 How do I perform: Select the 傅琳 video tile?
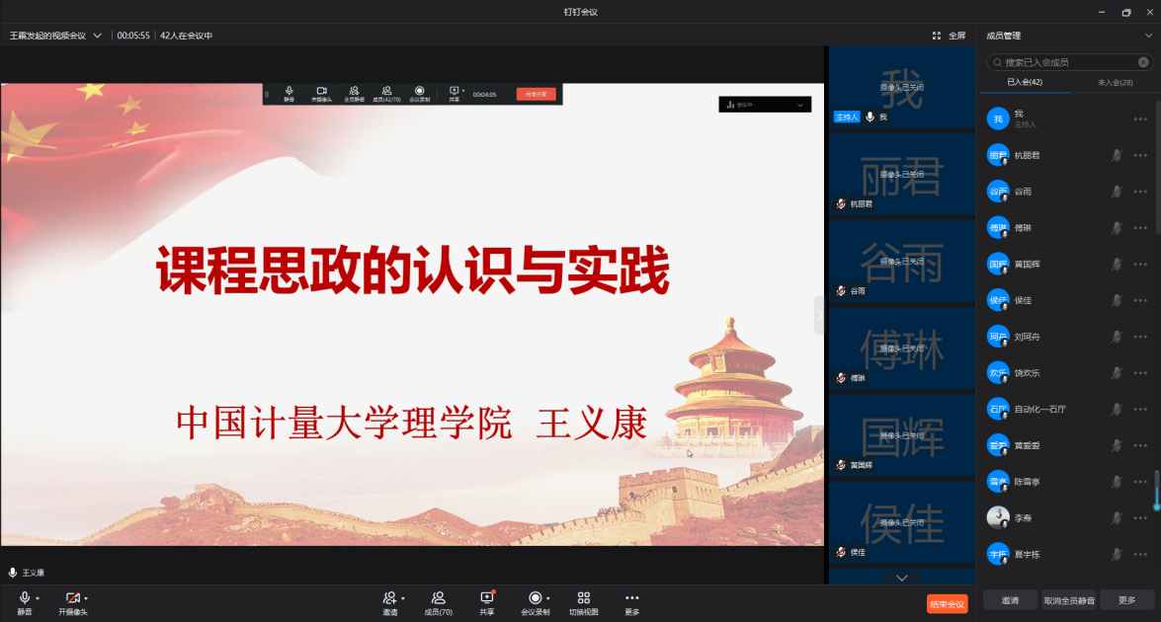point(901,349)
